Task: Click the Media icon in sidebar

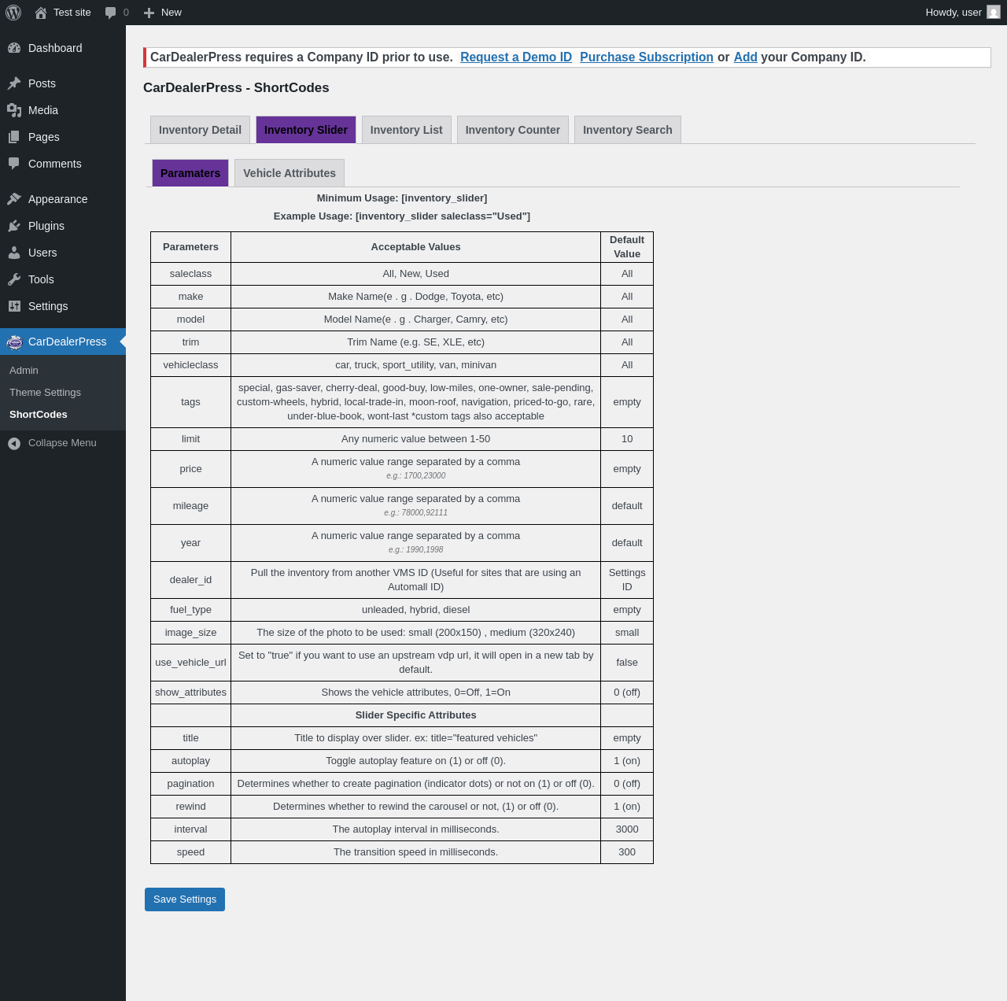Action: 14,110
